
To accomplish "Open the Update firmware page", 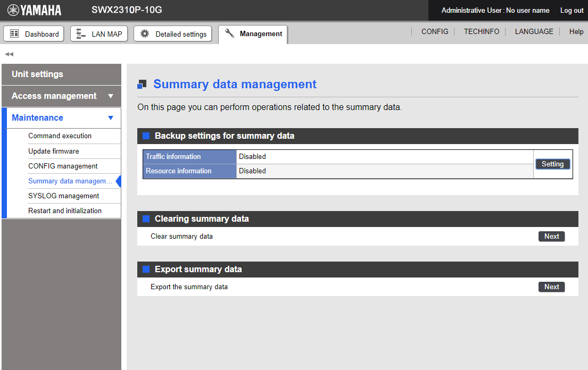I will 53,151.
